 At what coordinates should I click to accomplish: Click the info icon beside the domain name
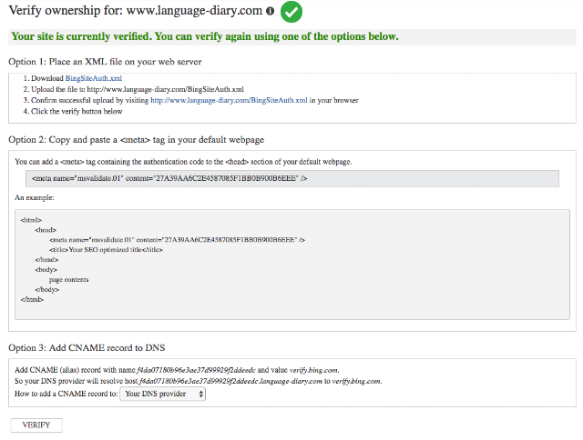(x=270, y=11)
